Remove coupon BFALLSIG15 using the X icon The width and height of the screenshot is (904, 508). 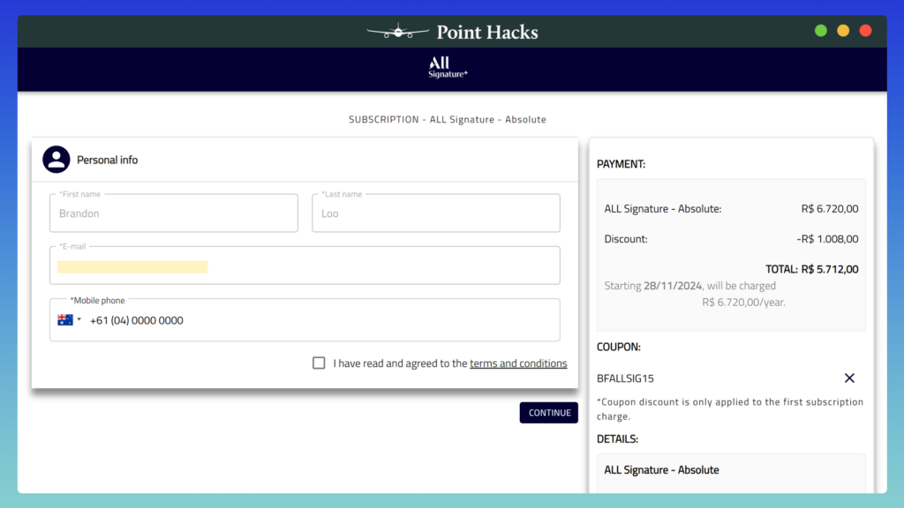pos(849,377)
